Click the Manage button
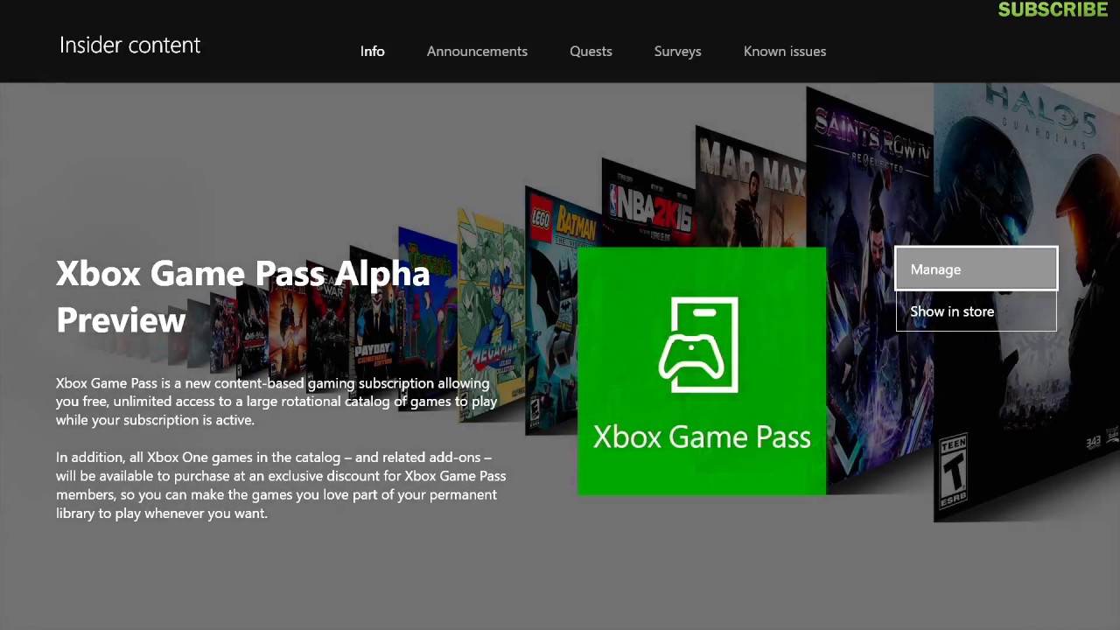Image resolution: width=1120 pixels, height=630 pixels. (x=976, y=269)
